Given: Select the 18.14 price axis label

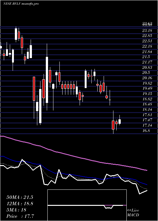Looking at the screenshot, I should (x=147, y=110).
